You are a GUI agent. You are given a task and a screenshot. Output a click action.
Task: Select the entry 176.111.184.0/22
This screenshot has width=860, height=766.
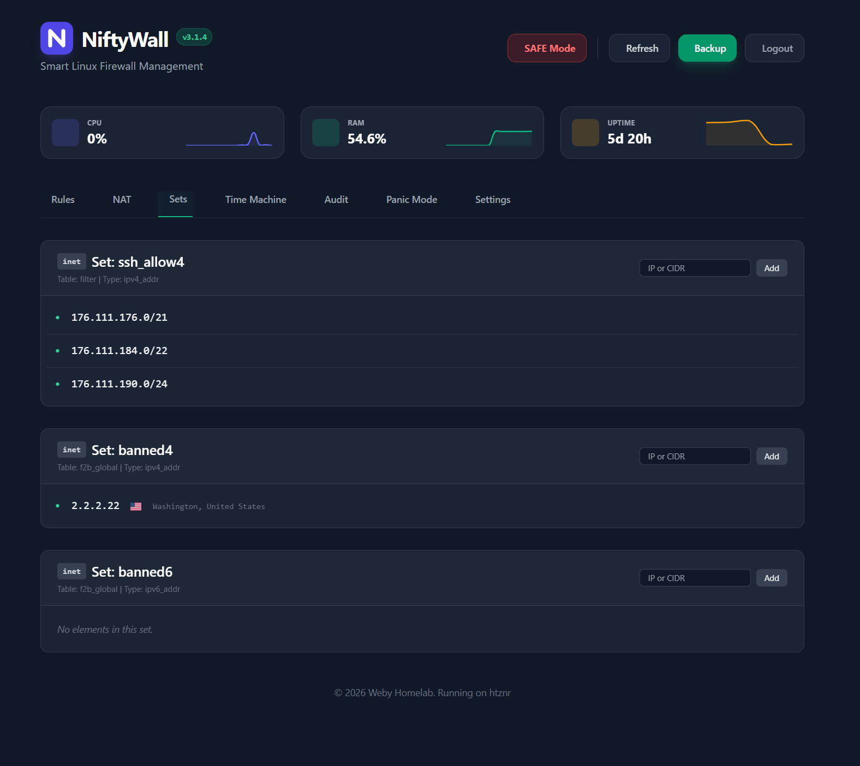click(120, 351)
